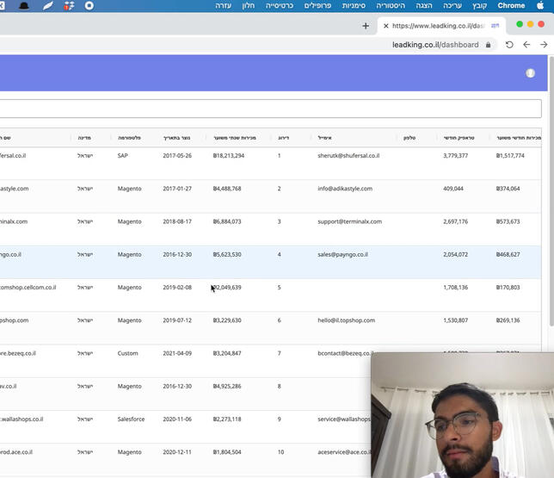Select the row with rank 5
554x478 pixels.
(279, 288)
